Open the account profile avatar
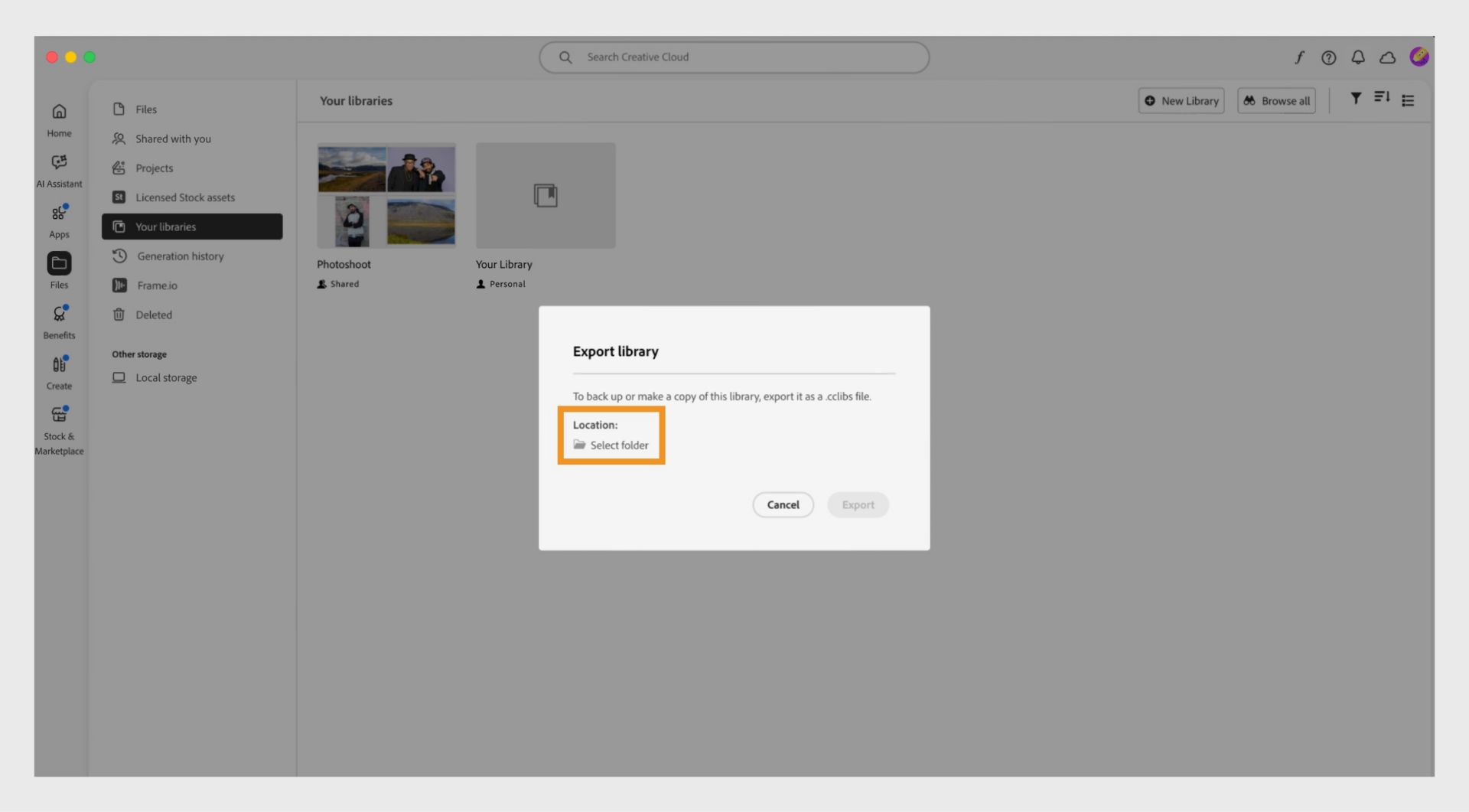1469x812 pixels. pos(1419,57)
